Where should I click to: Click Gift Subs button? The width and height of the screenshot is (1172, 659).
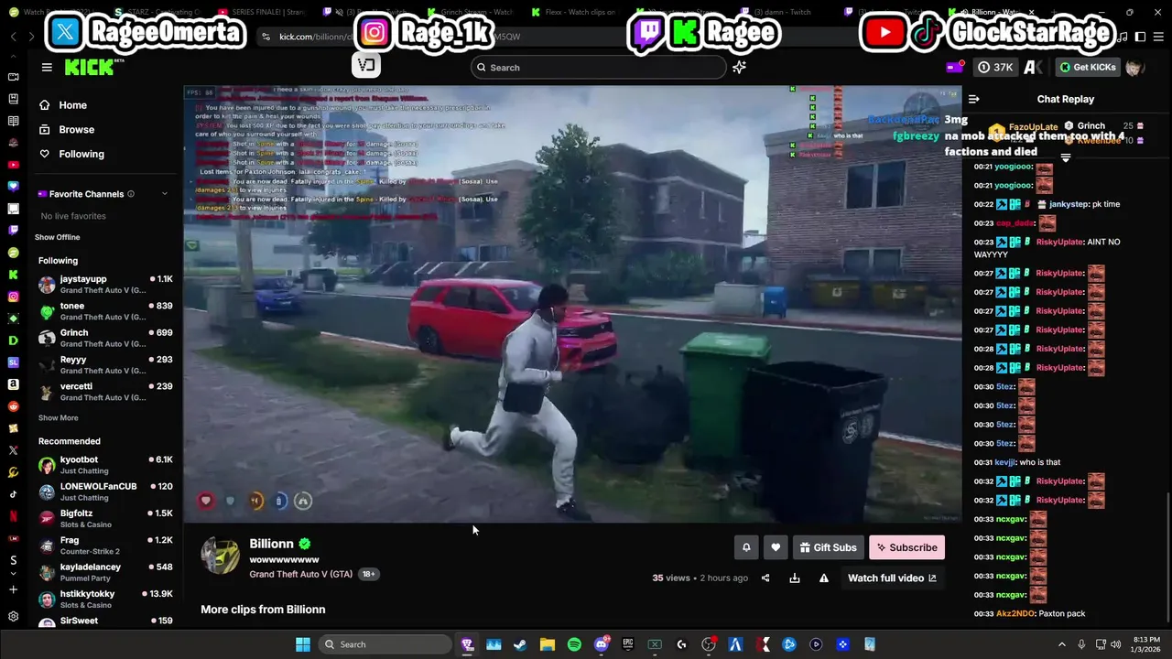click(829, 547)
